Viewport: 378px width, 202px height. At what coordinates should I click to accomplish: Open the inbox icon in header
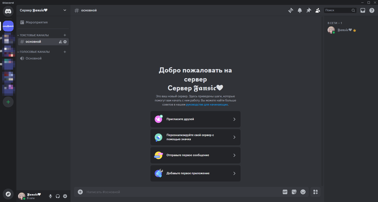point(363,10)
